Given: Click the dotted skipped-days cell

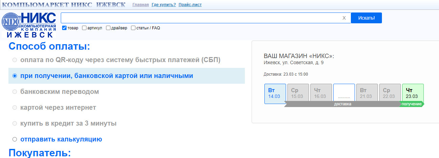Looking at the screenshot, I should tap(344, 93).
